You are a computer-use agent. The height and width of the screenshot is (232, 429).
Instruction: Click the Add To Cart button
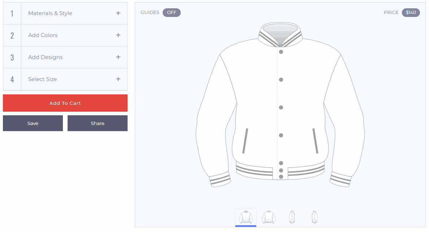(x=65, y=103)
